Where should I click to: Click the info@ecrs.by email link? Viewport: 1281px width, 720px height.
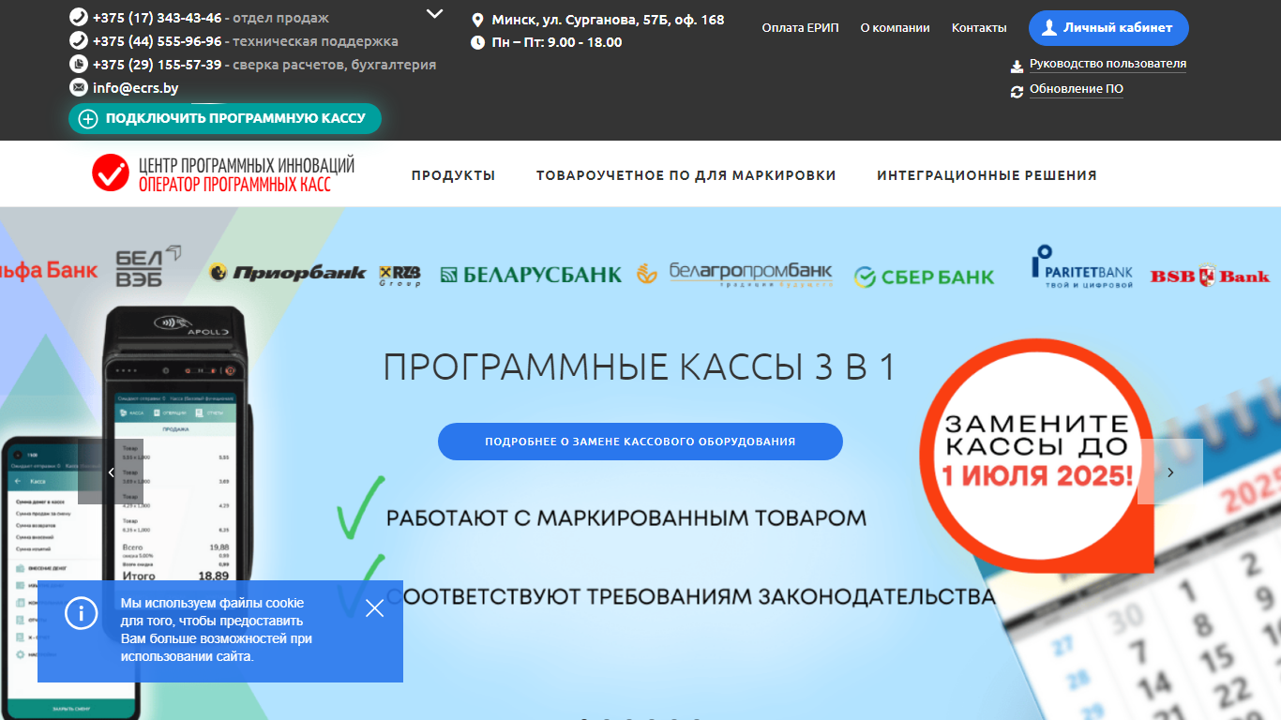click(135, 88)
